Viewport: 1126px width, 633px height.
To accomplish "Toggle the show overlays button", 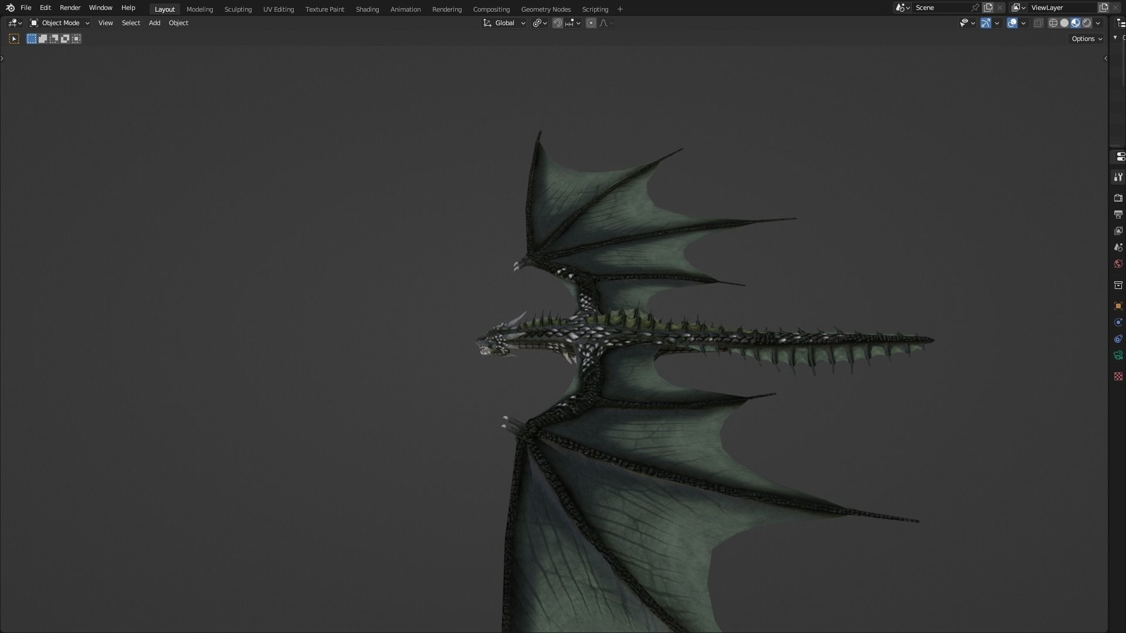I will [x=1012, y=23].
